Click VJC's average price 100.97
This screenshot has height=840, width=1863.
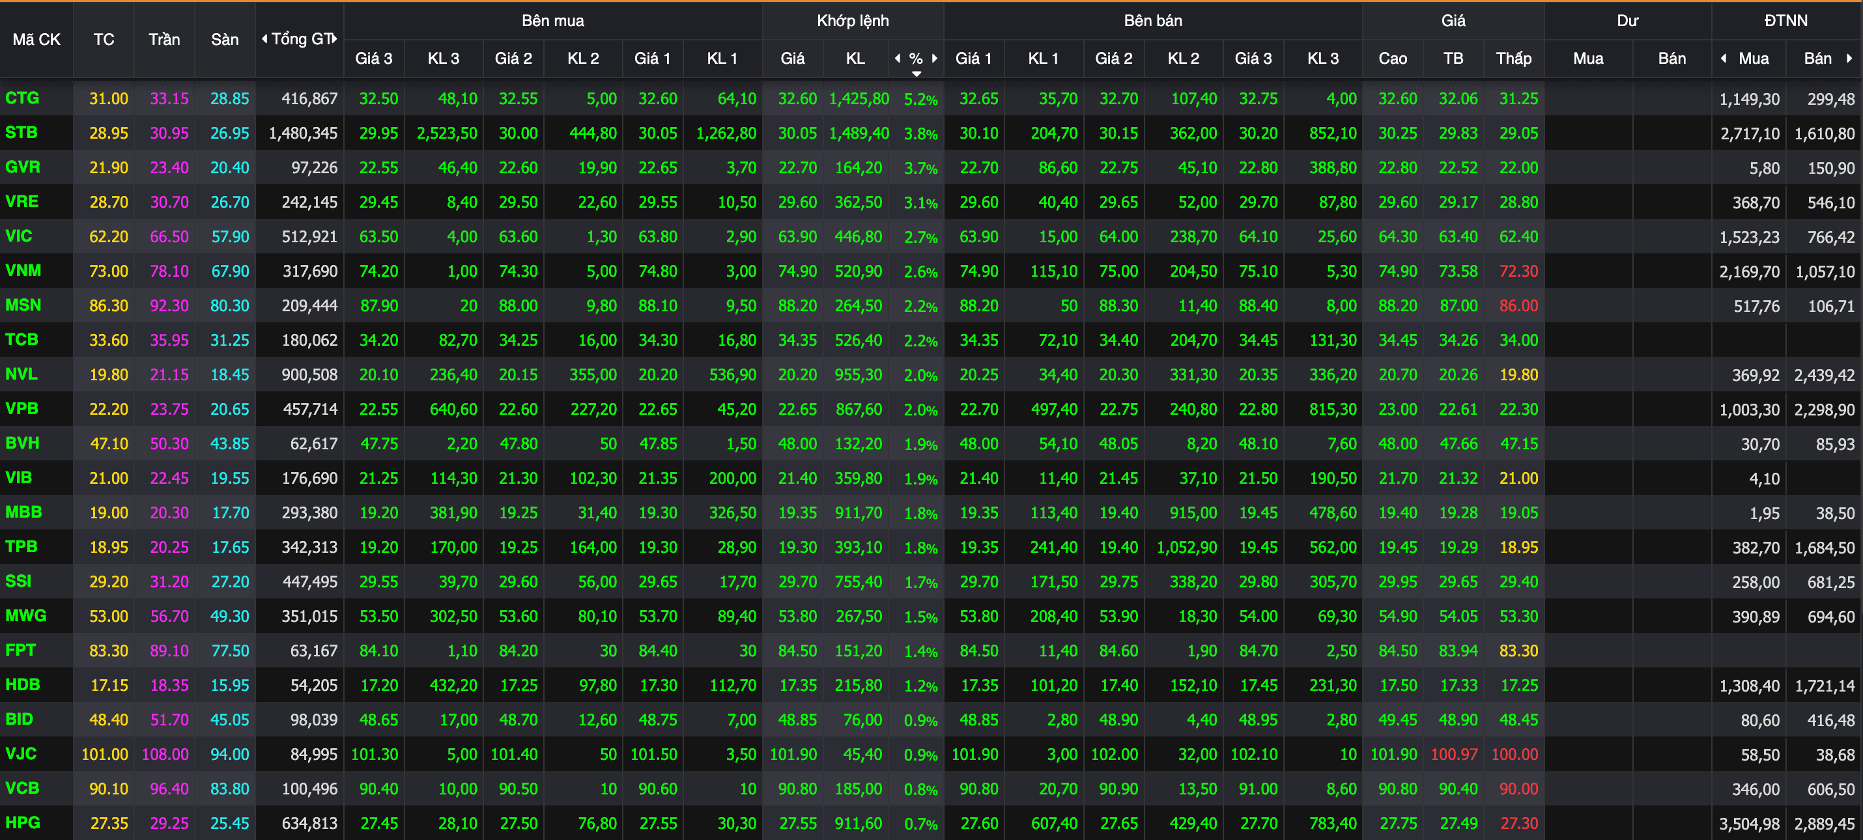pos(1454,755)
